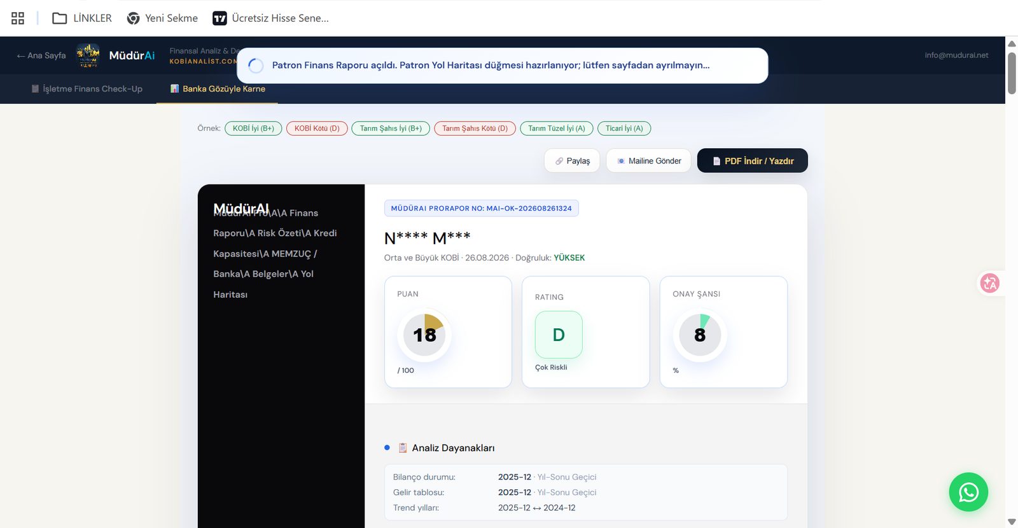The width and height of the screenshot is (1018, 528).
Task: Click the Bilanço durumu 2025-12 value
Action: pyautogui.click(x=515, y=477)
